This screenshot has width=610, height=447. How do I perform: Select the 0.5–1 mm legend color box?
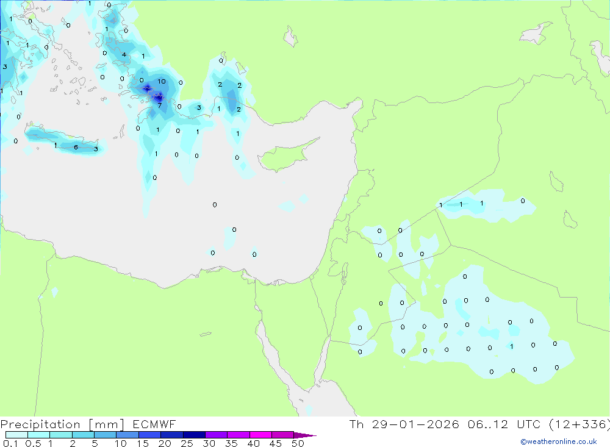[x=39, y=435]
